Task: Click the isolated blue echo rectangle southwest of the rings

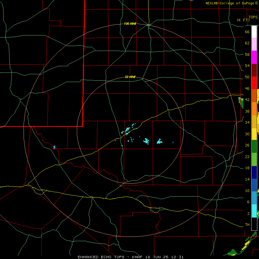Action: click(x=54, y=147)
